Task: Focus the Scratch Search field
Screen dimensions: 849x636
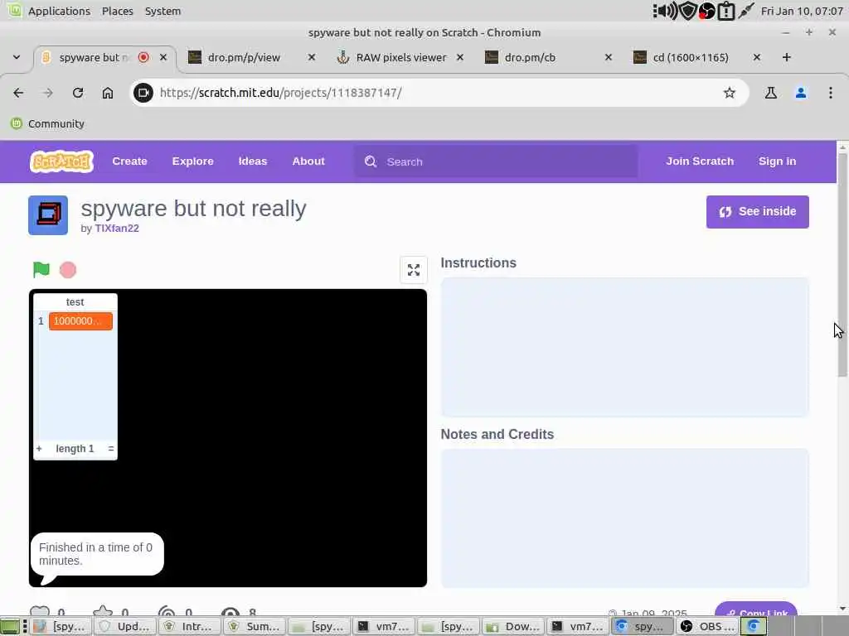Action: click(496, 161)
